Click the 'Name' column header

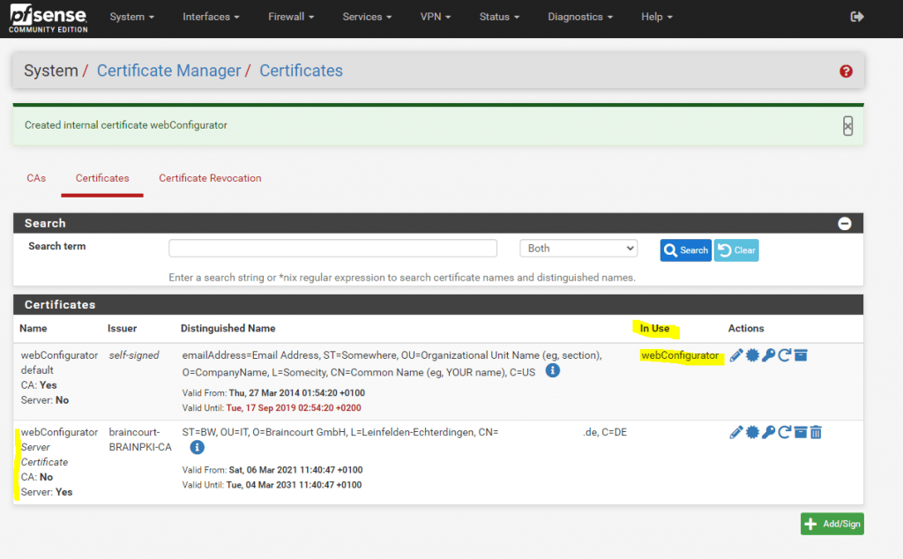[34, 328]
